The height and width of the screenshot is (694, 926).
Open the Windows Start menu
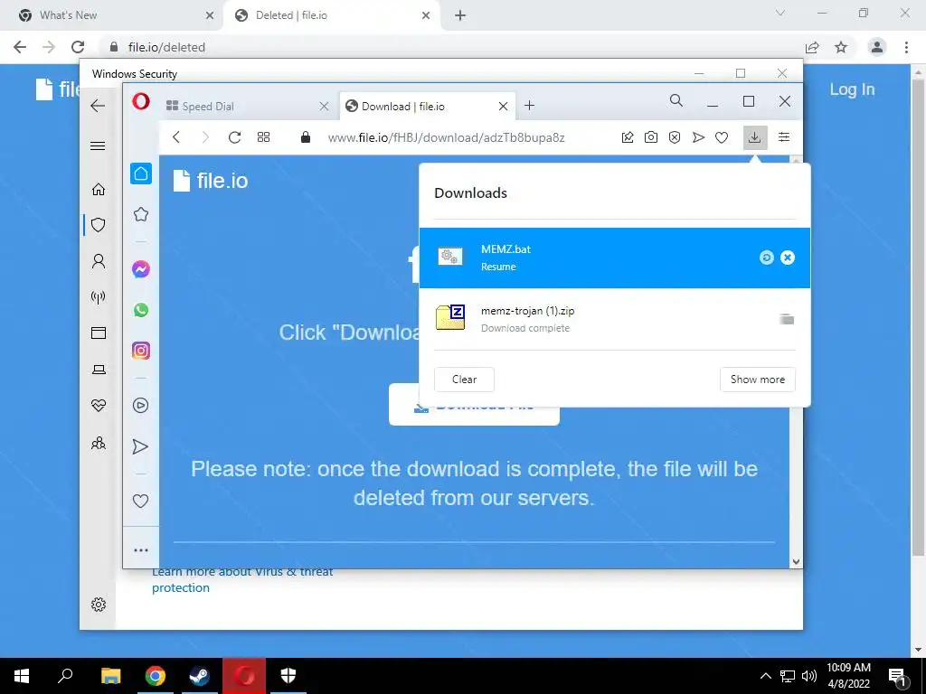22,676
